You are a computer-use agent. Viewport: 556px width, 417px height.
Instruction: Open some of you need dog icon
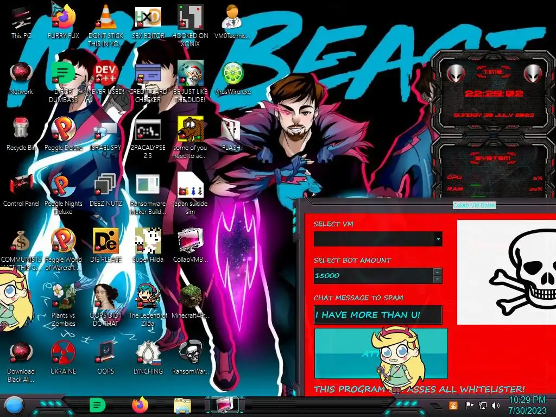click(x=190, y=137)
